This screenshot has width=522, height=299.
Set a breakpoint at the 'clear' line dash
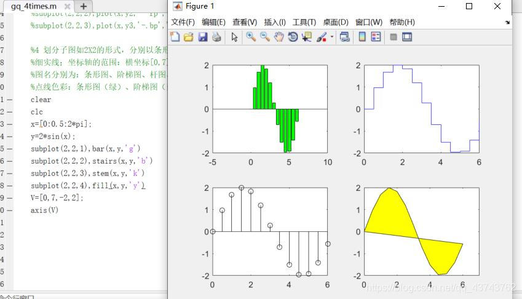10,100
